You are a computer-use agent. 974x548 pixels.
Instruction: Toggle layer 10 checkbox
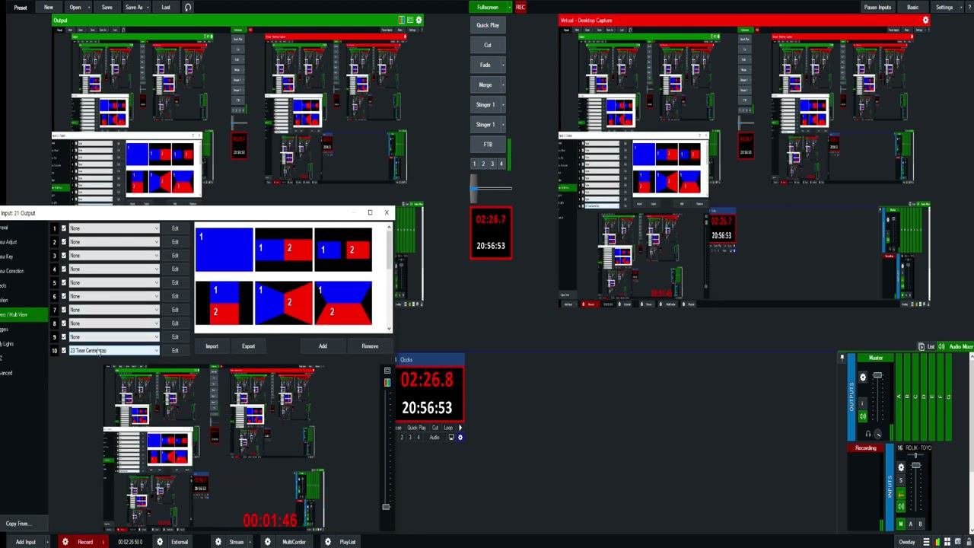pos(64,351)
